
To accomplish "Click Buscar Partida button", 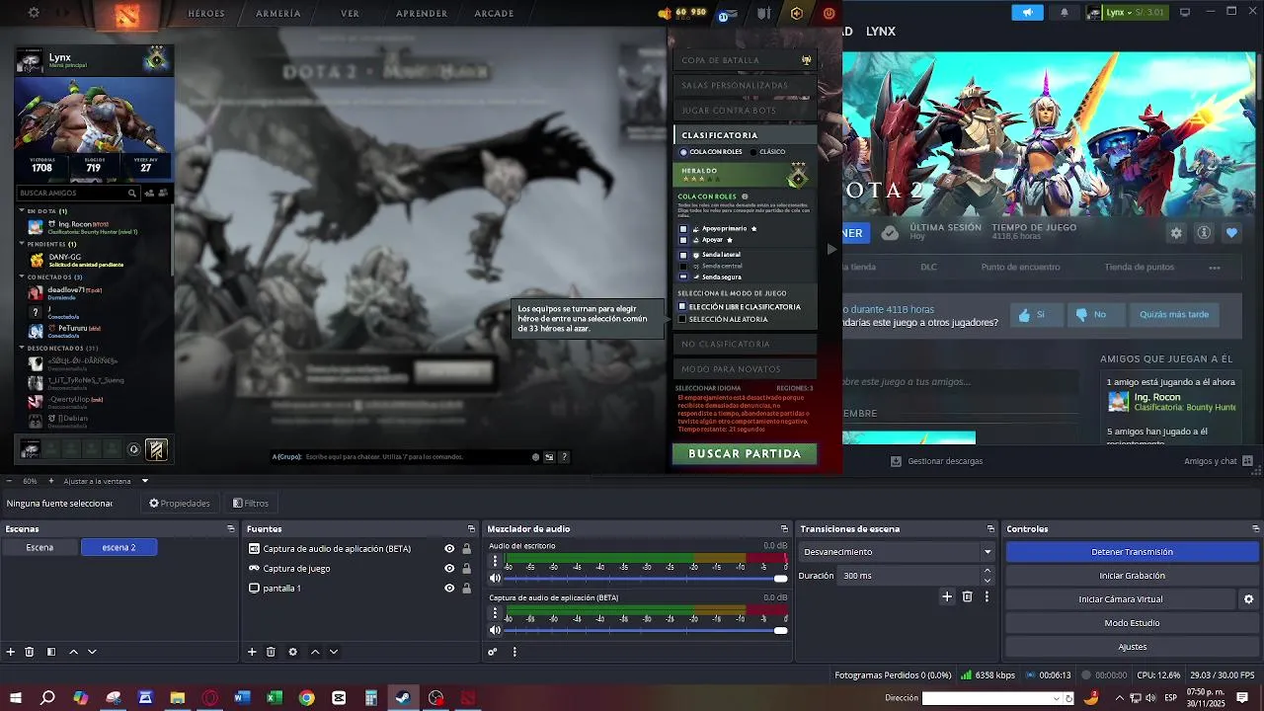I will point(745,454).
